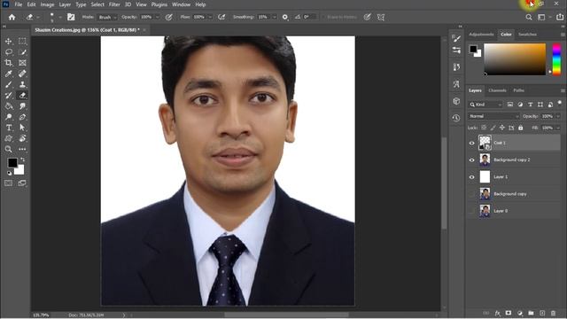Image resolution: width=567 pixels, height=319 pixels.
Task: Switch to the Paths tab
Action: 518,90
